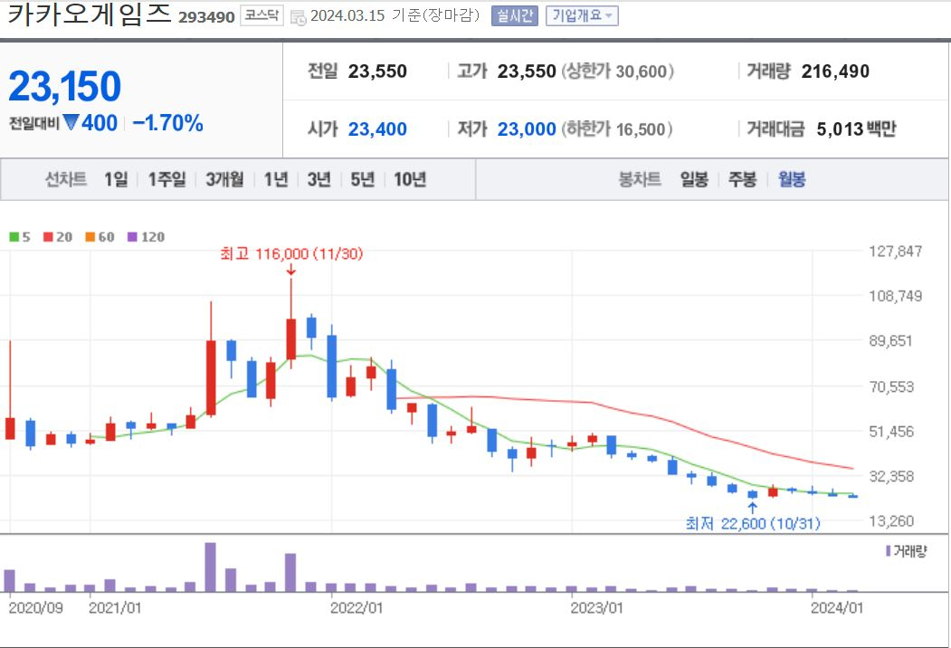Select the 코스닥 market badge

262,15
